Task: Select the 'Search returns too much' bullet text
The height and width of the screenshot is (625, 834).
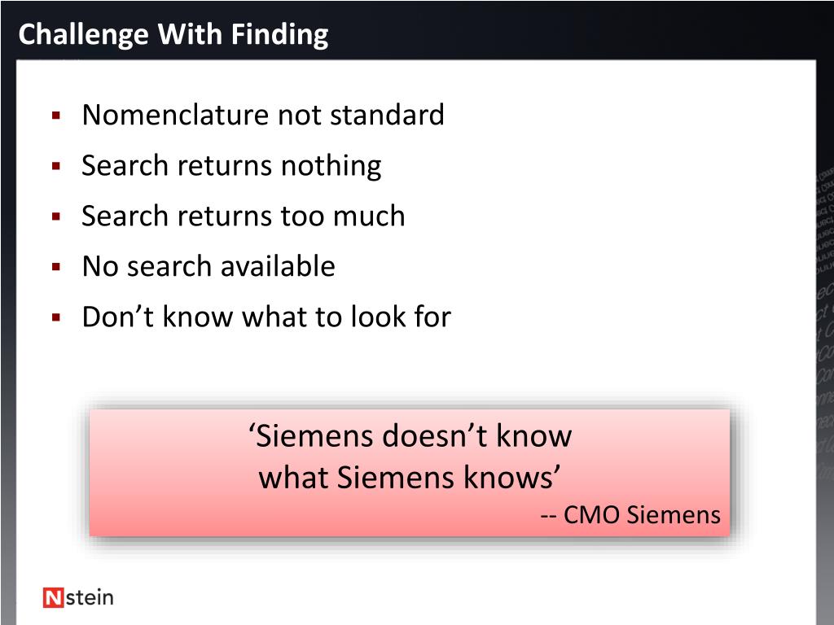Action: 244,216
